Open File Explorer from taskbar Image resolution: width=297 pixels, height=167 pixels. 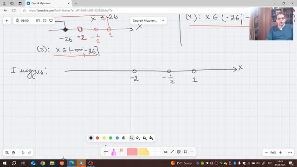tap(52, 163)
